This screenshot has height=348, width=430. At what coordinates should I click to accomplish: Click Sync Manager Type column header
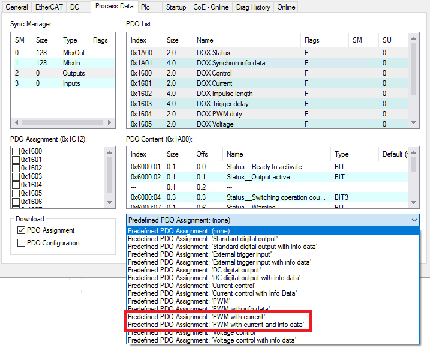pos(74,40)
